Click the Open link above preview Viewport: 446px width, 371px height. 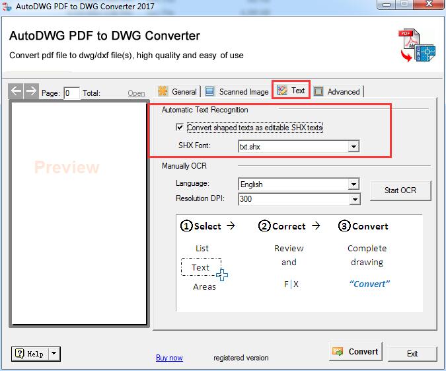[136, 93]
